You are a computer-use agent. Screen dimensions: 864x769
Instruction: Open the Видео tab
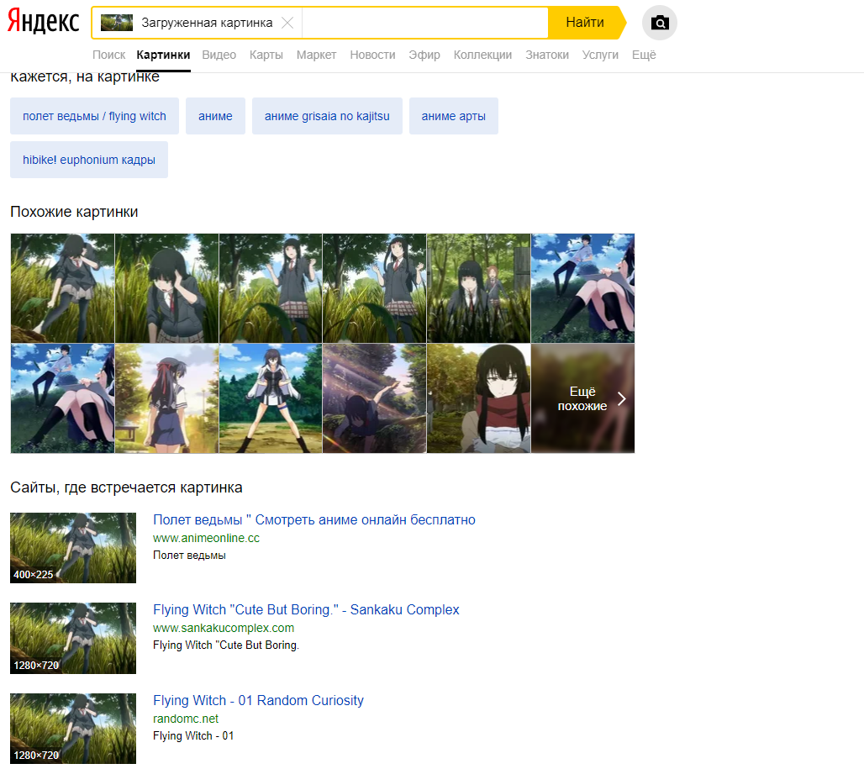click(219, 55)
